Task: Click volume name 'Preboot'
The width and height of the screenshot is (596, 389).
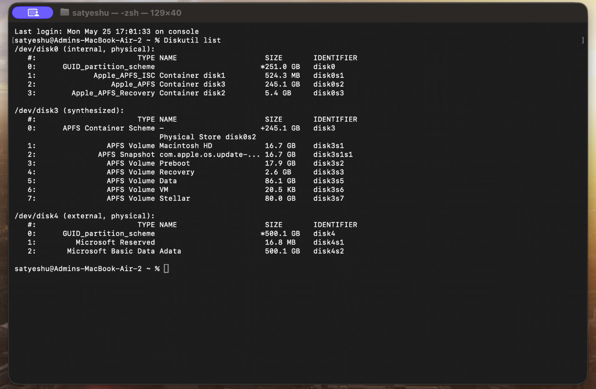Action: pos(175,163)
